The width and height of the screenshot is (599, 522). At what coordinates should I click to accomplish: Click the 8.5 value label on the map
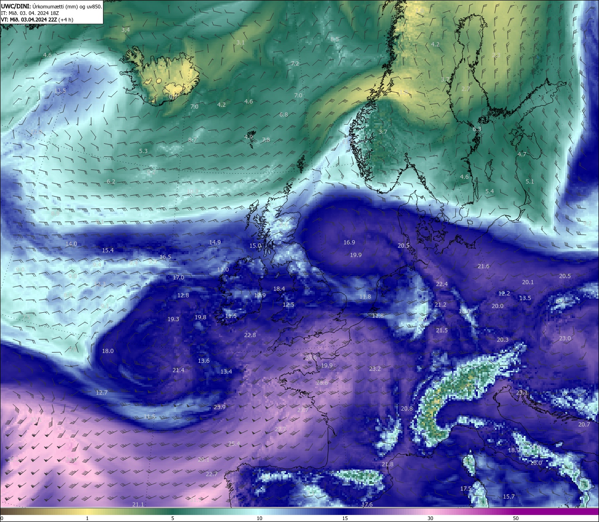335,39
